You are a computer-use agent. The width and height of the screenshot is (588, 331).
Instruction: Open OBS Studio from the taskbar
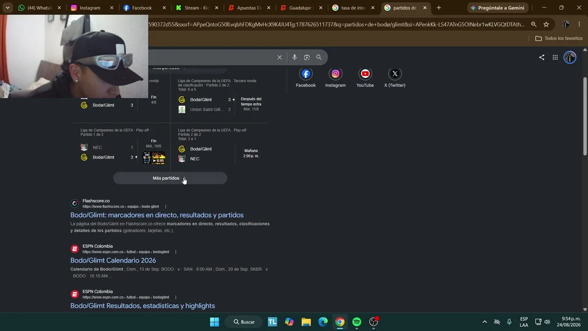point(373,322)
